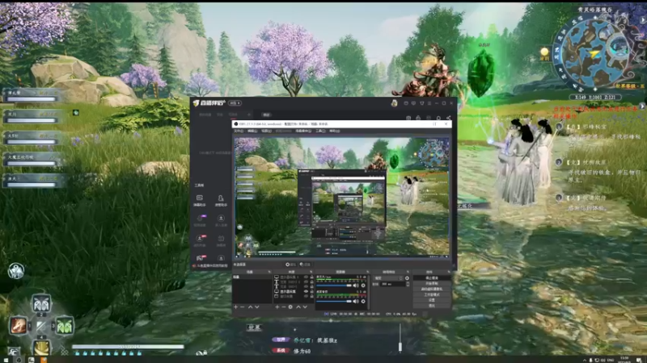
Task: Toggle lock on first source row
Action: 312,277
